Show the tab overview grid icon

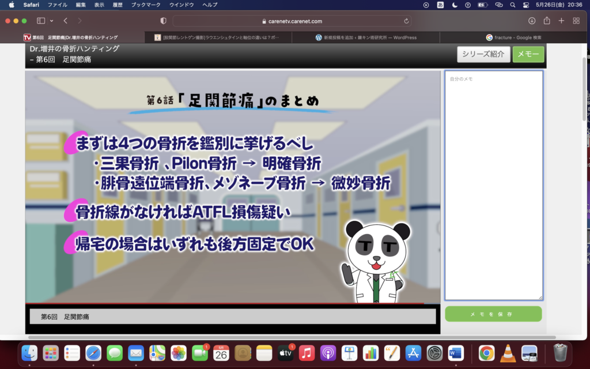click(x=576, y=21)
